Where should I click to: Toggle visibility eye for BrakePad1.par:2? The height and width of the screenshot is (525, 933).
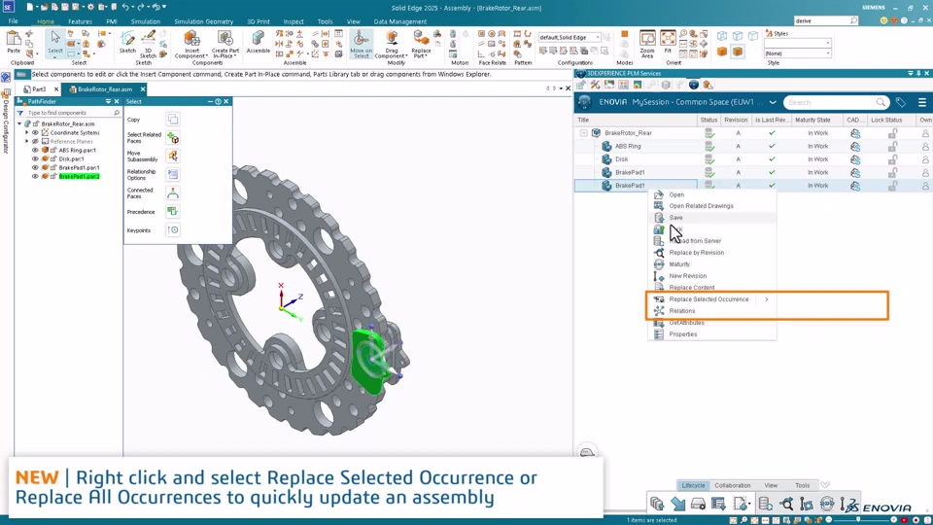click(x=35, y=176)
